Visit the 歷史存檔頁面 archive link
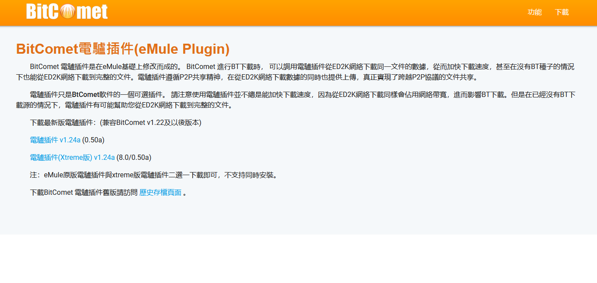597x283 pixels. (x=160, y=193)
